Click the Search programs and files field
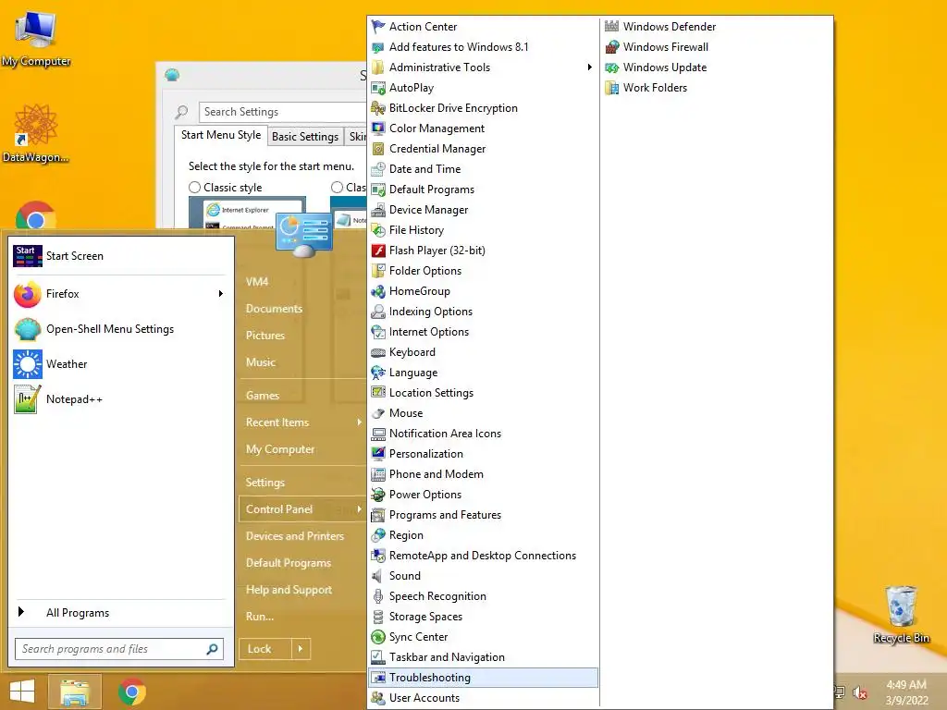This screenshot has height=710, width=947. [x=119, y=649]
